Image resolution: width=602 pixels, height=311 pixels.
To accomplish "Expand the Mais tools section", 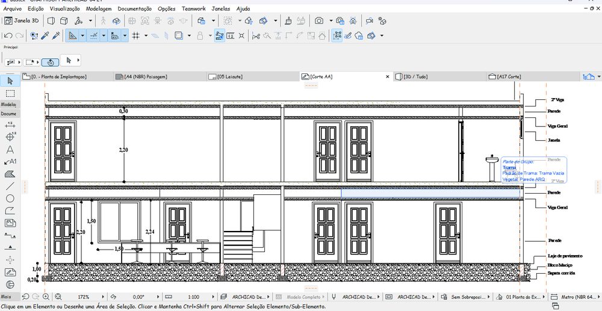I will [6, 297].
